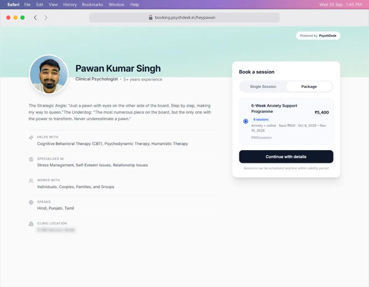Click Continue with details button
This screenshot has height=287, width=369.
pyautogui.click(x=286, y=157)
